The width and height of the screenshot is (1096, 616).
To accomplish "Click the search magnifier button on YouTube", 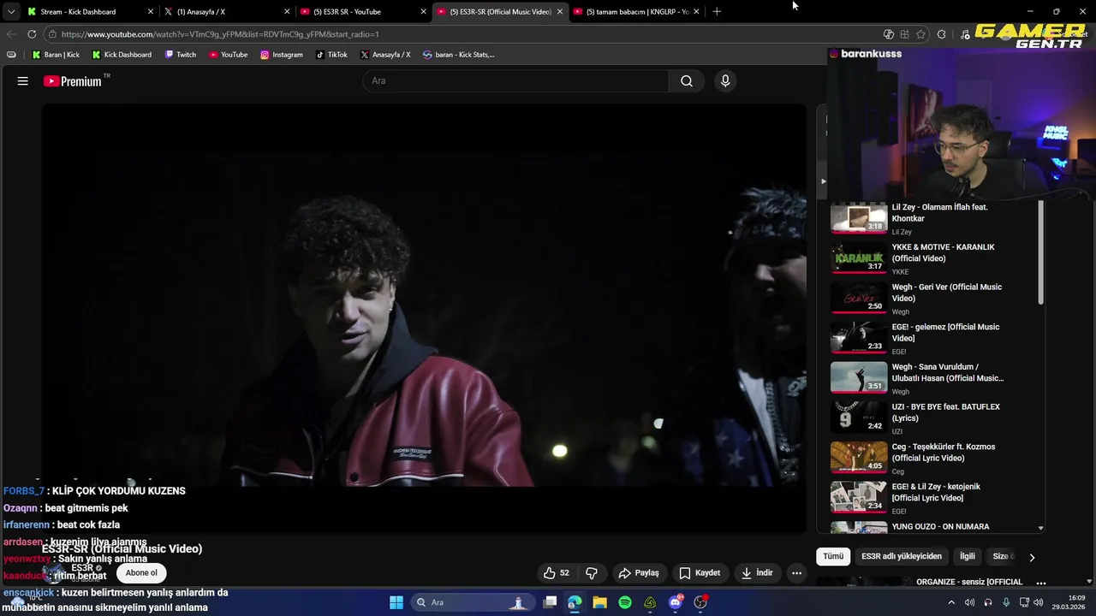I will click(x=687, y=81).
